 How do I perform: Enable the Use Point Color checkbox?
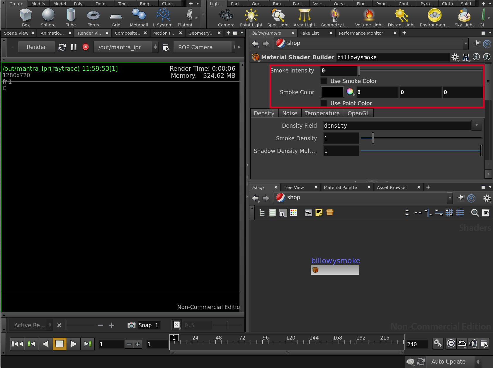pyautogui.click(x=324, y=103)
